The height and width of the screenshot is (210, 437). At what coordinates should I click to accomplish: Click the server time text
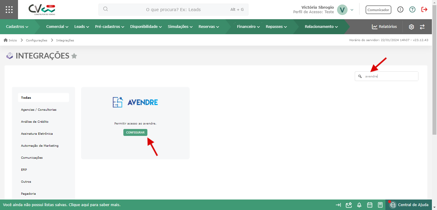(389, 40)
